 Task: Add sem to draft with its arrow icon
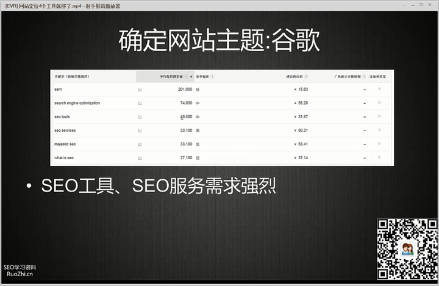pos(379,89)
